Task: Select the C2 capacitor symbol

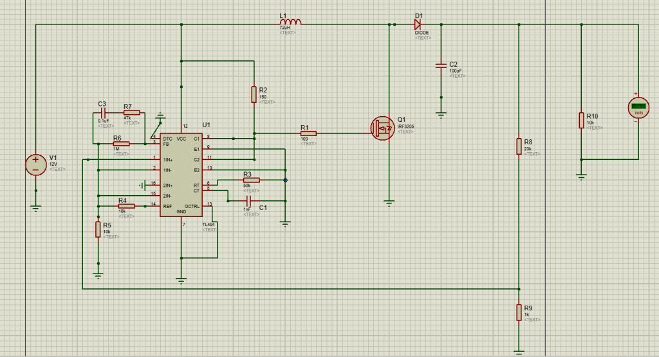Action: 441,65
